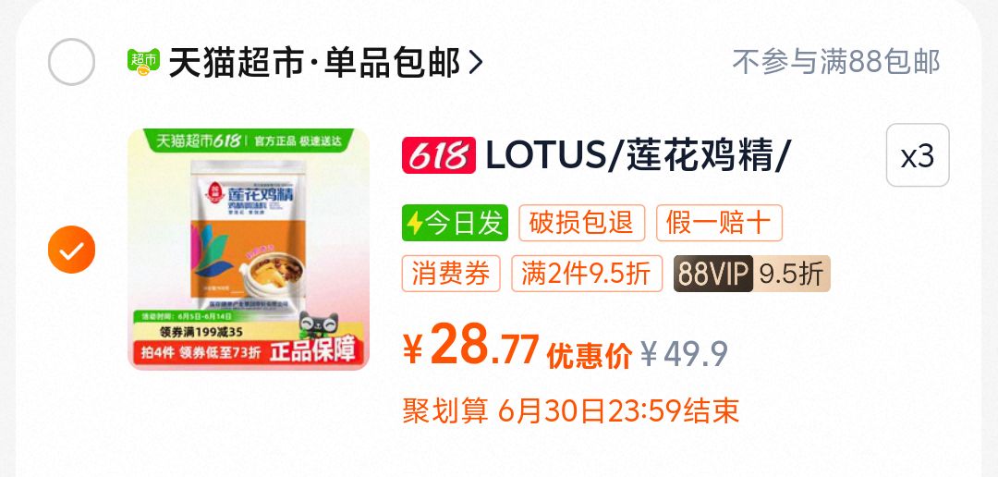Image resolution: width=998 pixels, height=477 pixels.
Task: Open the 莲花鸡精 product thumbnail image
Action: point(249,249)
